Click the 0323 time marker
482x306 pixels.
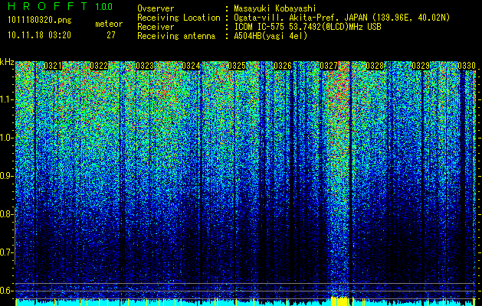tap(145, 66)
